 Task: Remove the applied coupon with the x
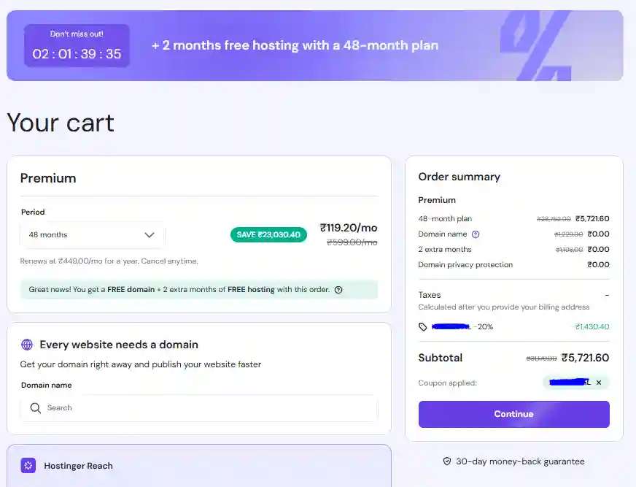pyautogui.click(x=599, y=382)
